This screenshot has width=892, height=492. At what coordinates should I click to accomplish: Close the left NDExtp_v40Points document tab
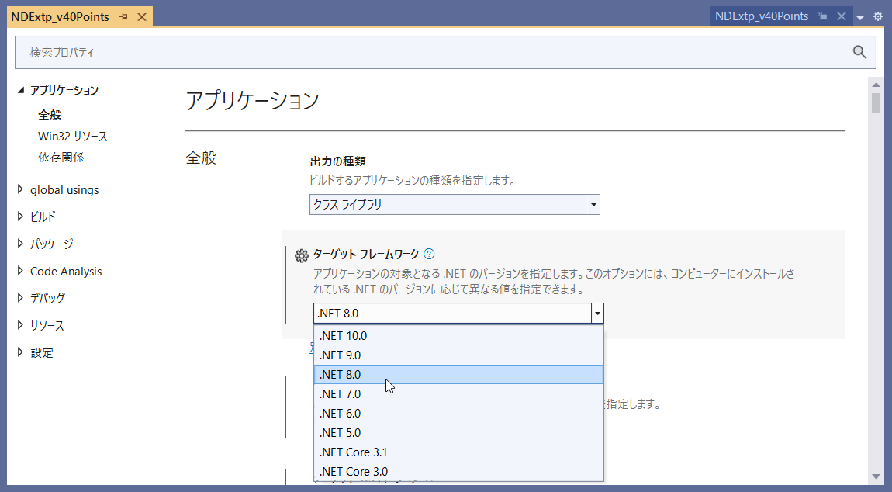(141, 17)
